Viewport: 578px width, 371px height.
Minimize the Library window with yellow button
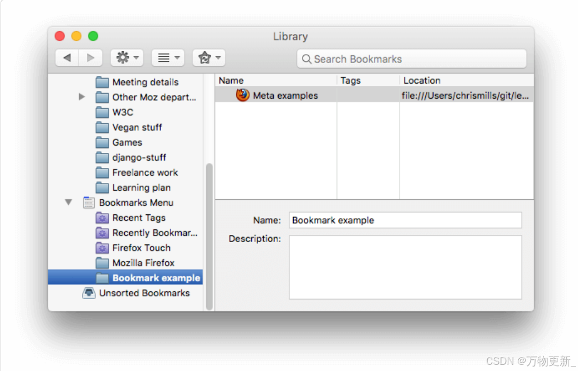coord(76,36)
